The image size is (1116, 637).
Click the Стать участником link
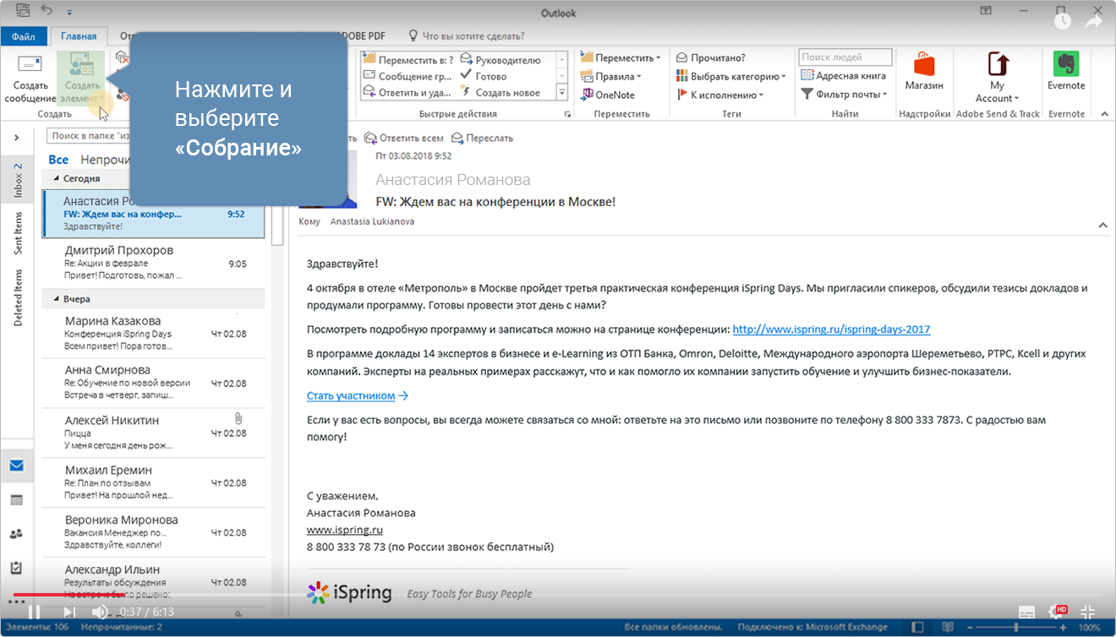point(351,395)
